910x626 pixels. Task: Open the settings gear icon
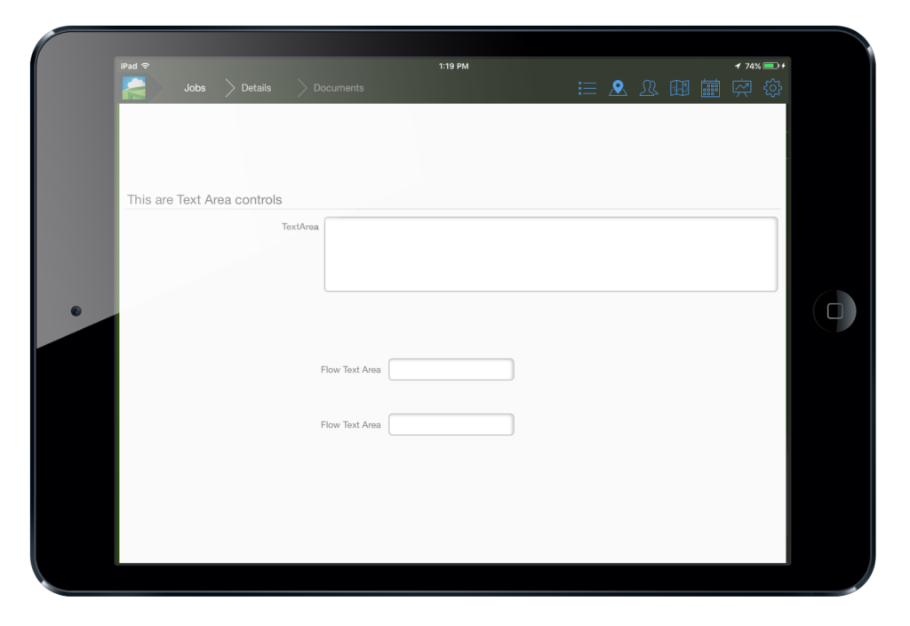[x=772, y=87]
